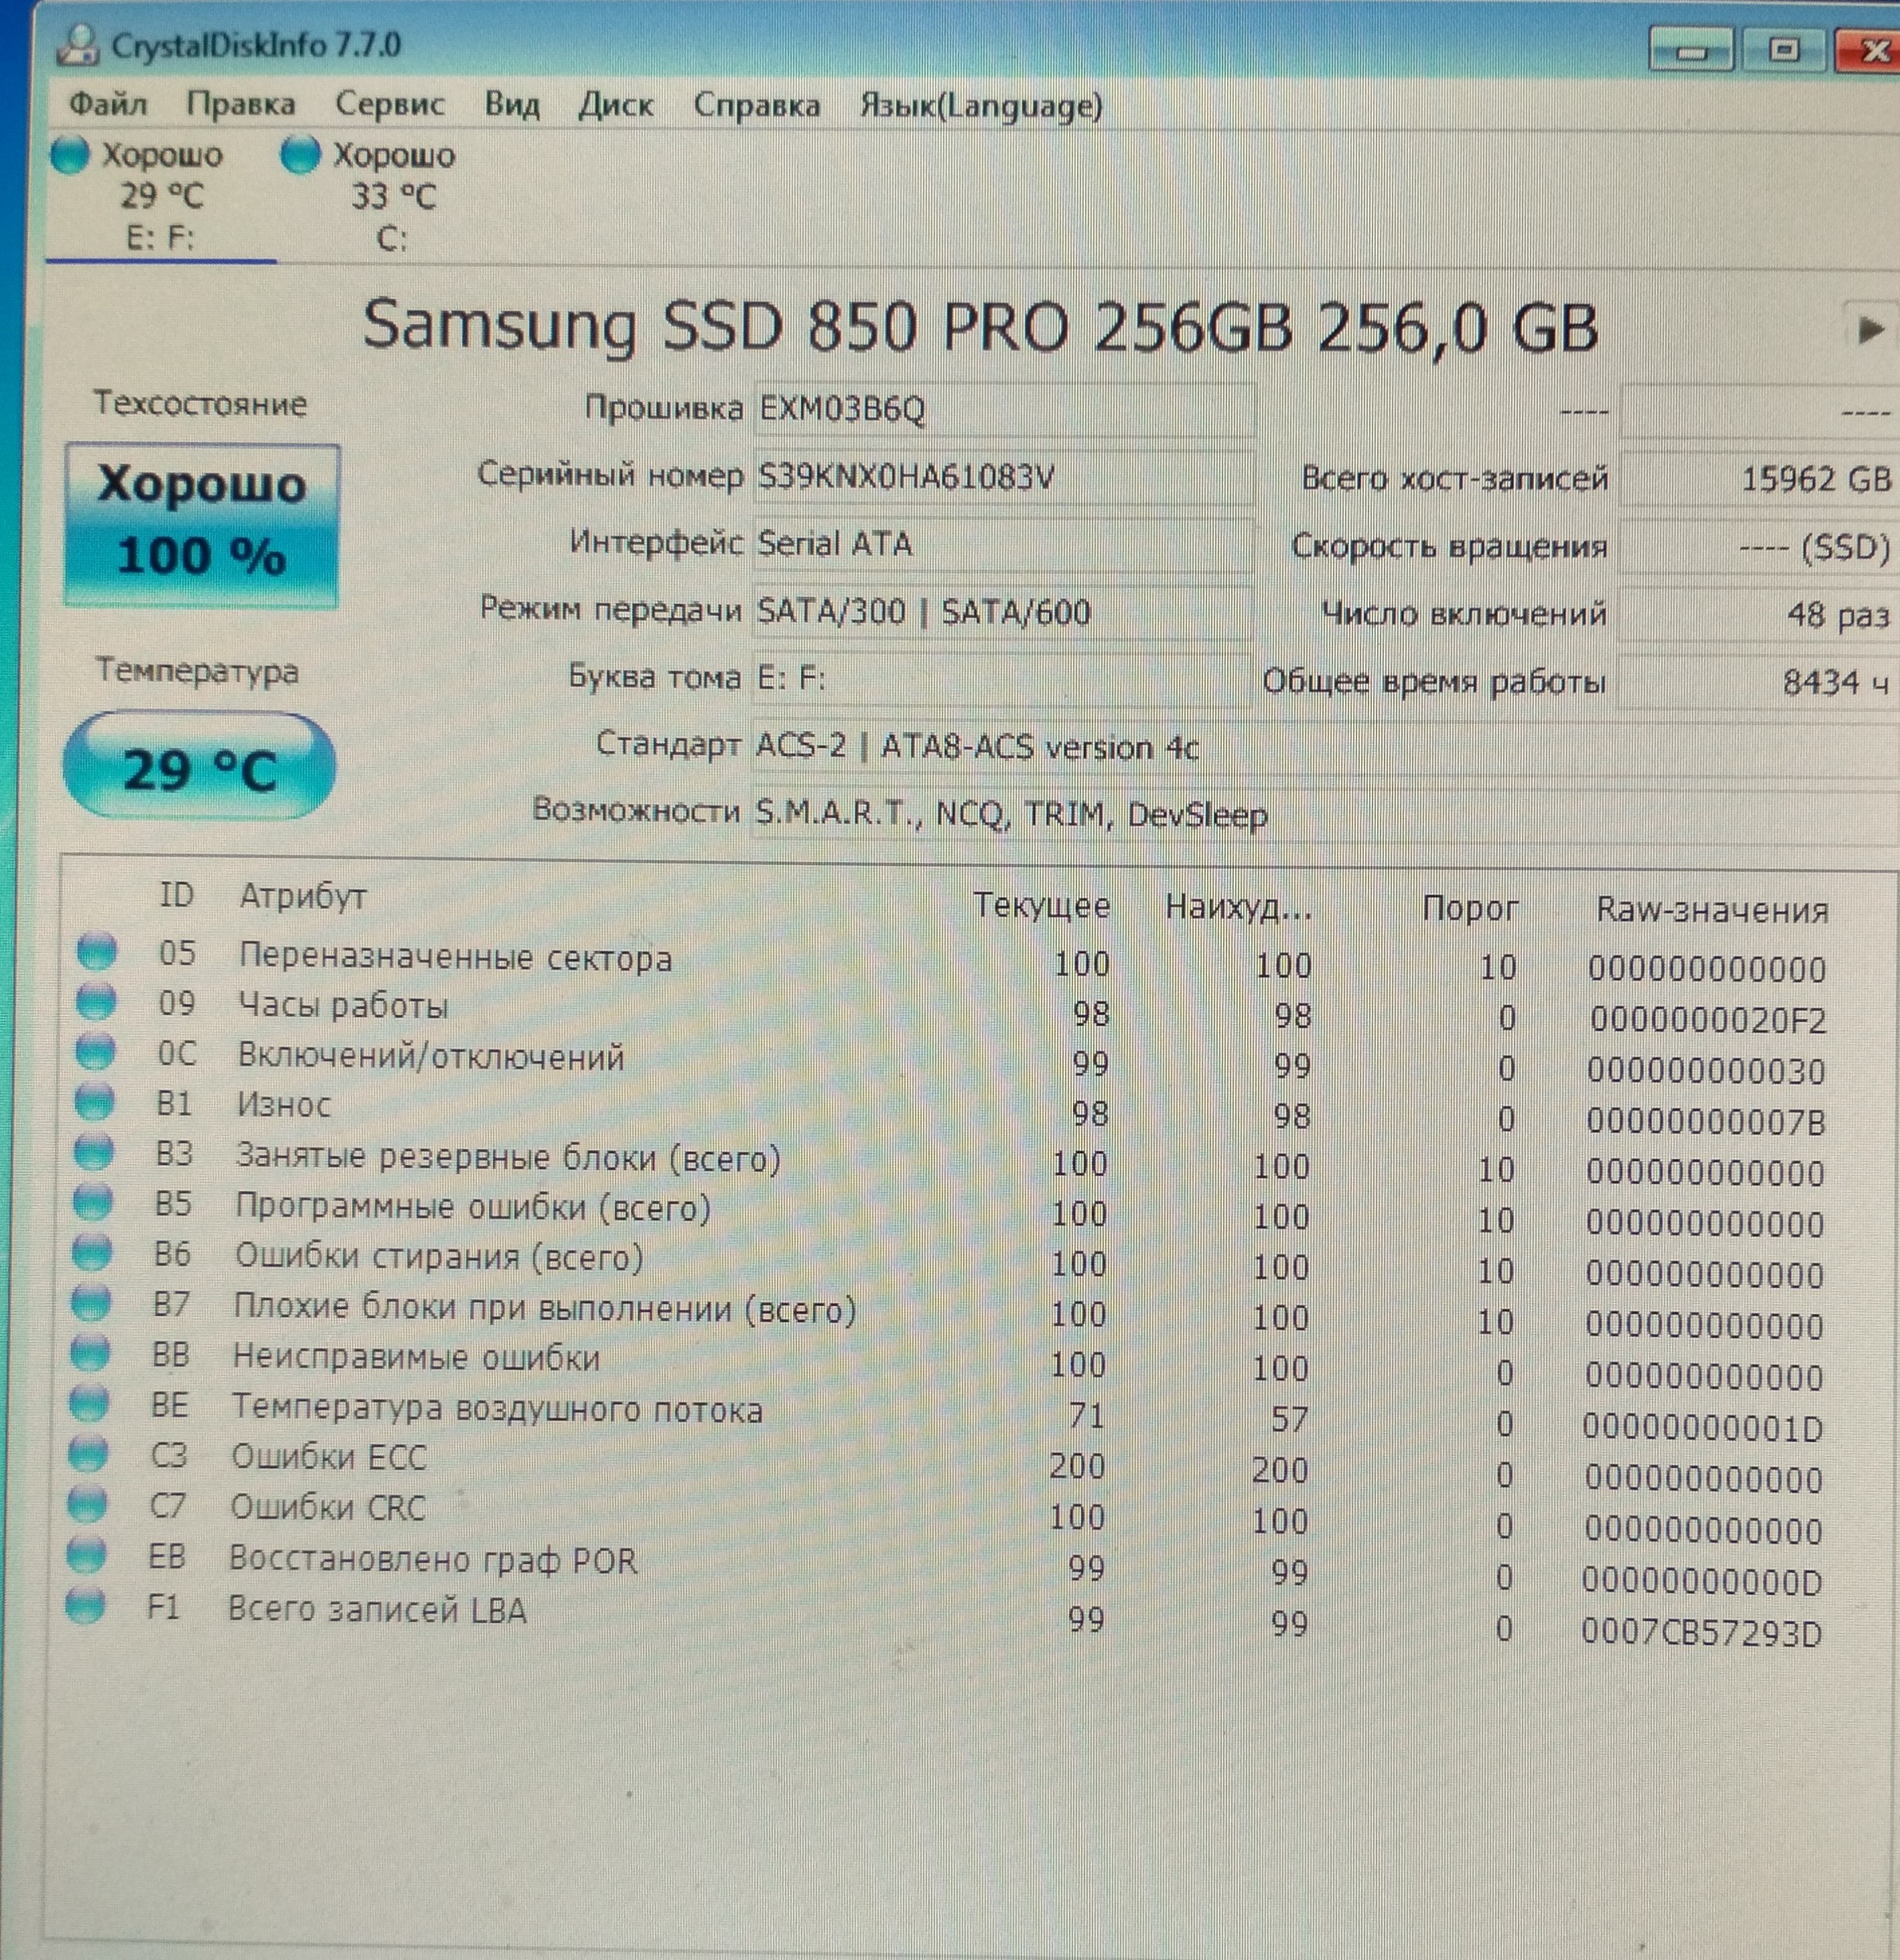This screenshot has height=1960, width=1900.
Task: Click status orb for 09 Часы работы
Action: pyautogui.click(x=96, y=1001)
